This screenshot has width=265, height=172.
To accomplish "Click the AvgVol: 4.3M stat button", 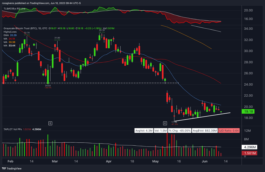I will click(x=144, y=130).
